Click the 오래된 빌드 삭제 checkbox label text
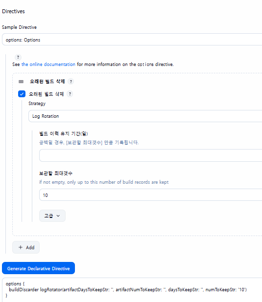Viewport: 262px width, 302px height. coord(47,94)
